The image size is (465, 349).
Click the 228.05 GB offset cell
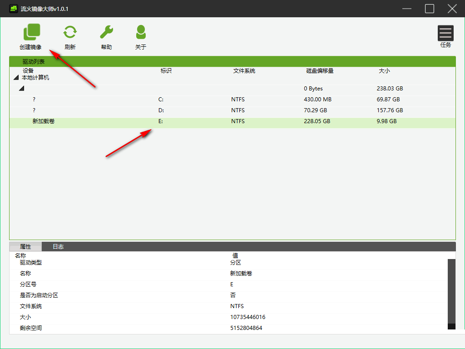(x=317, y=121)
